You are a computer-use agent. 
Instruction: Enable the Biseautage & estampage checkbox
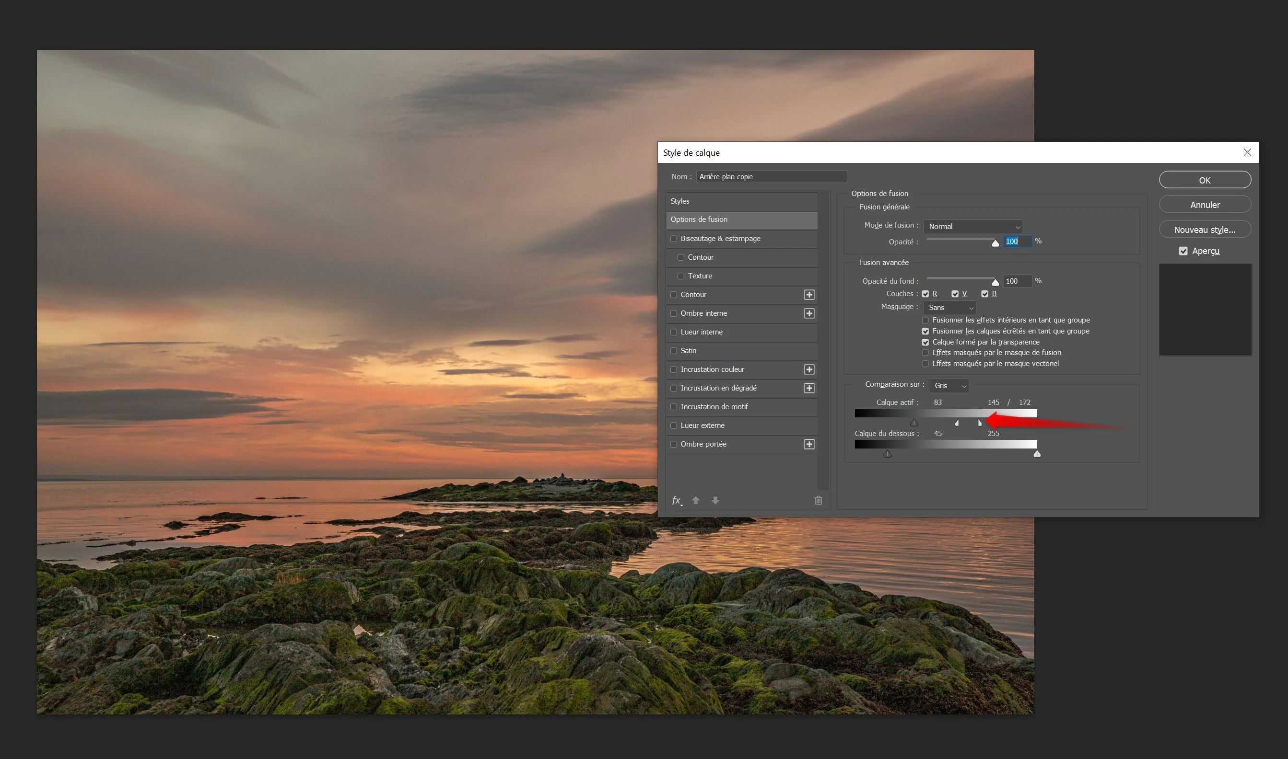point(674,239)
